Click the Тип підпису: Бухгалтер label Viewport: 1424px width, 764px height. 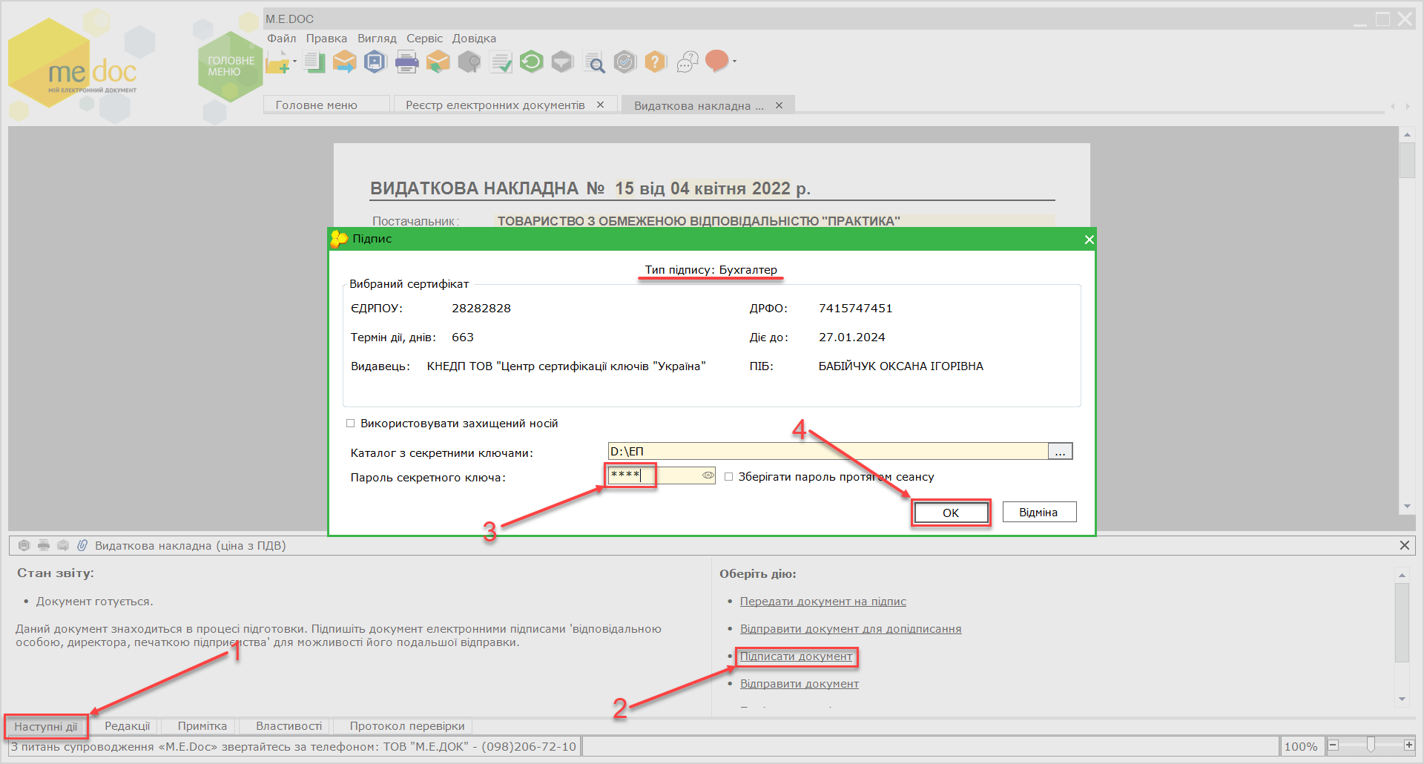pyautogui.click(x=711, y=270)
